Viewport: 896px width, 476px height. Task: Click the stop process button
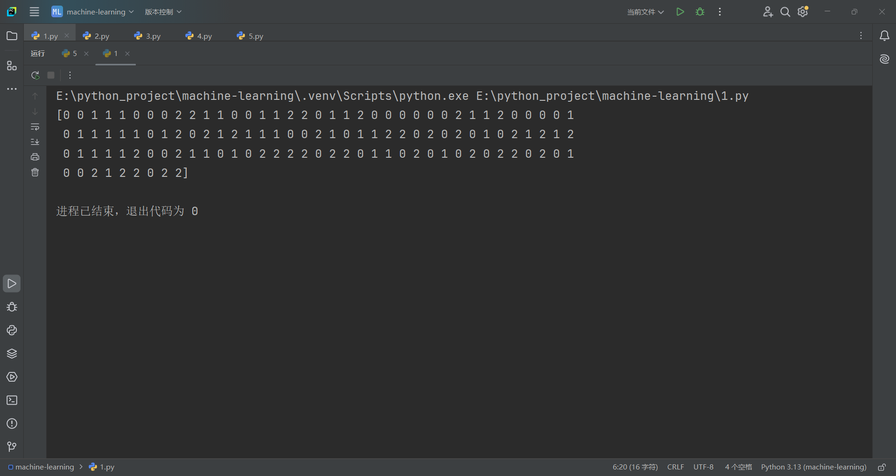coord(51,75)
